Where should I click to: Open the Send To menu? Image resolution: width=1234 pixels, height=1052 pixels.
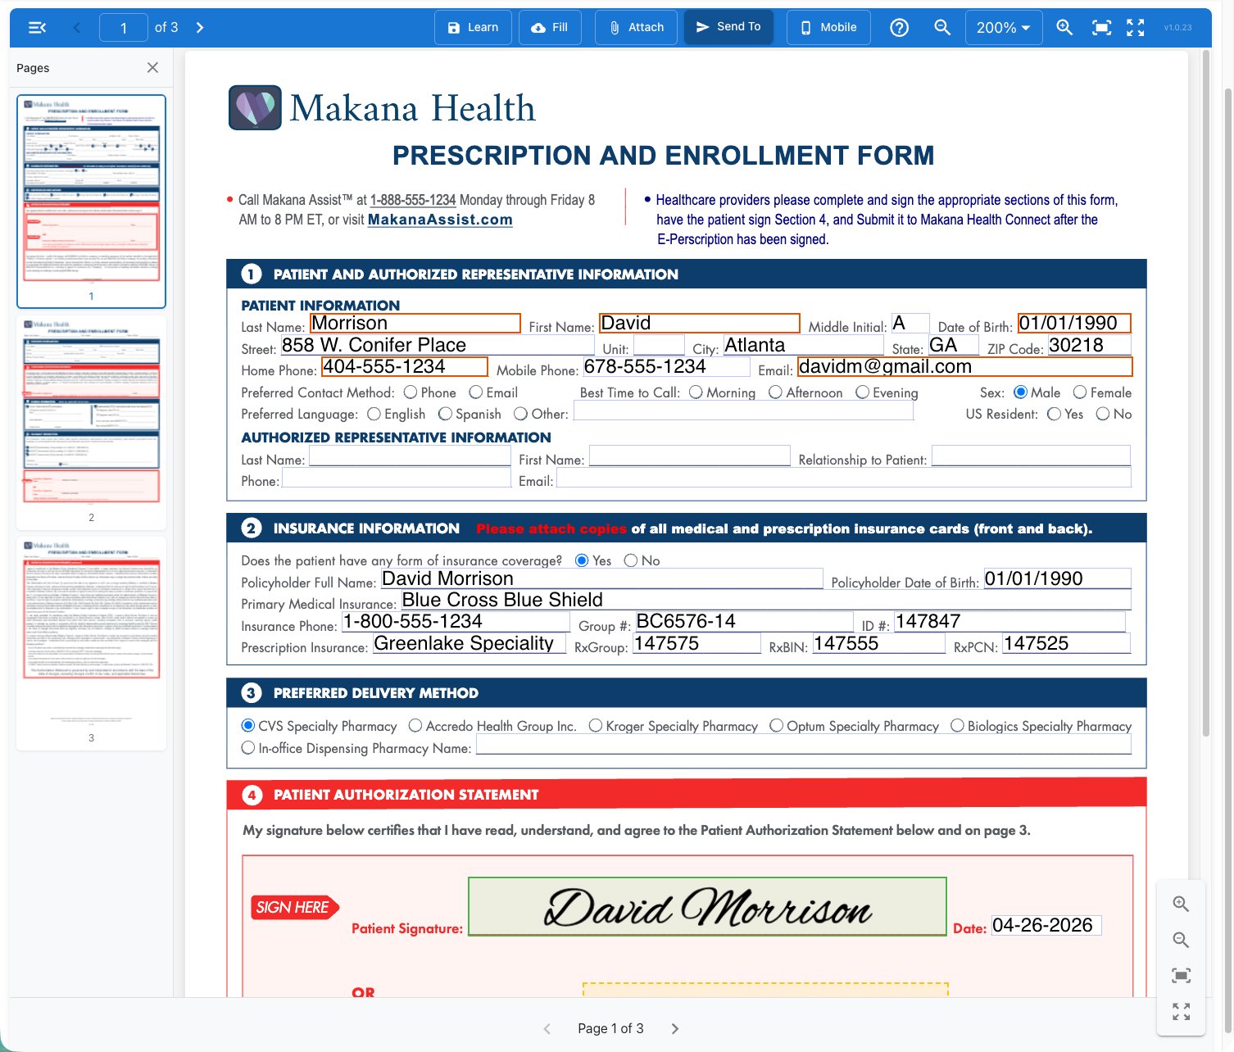[x=728, y=27]
